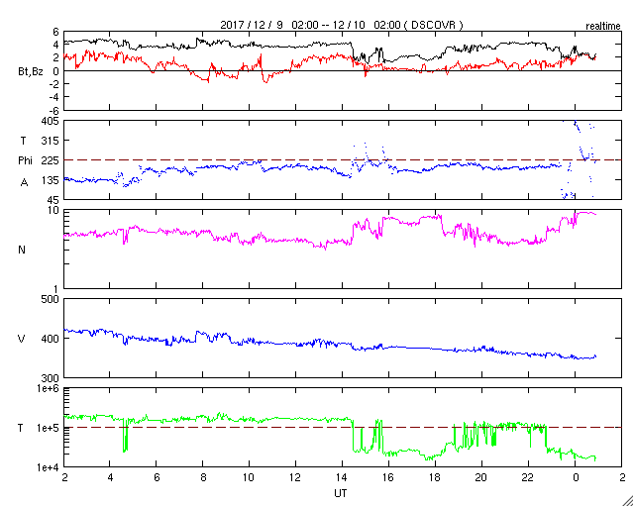Click the '315' tick value
The height and width of the screenshot is (507, 634).
51,141
